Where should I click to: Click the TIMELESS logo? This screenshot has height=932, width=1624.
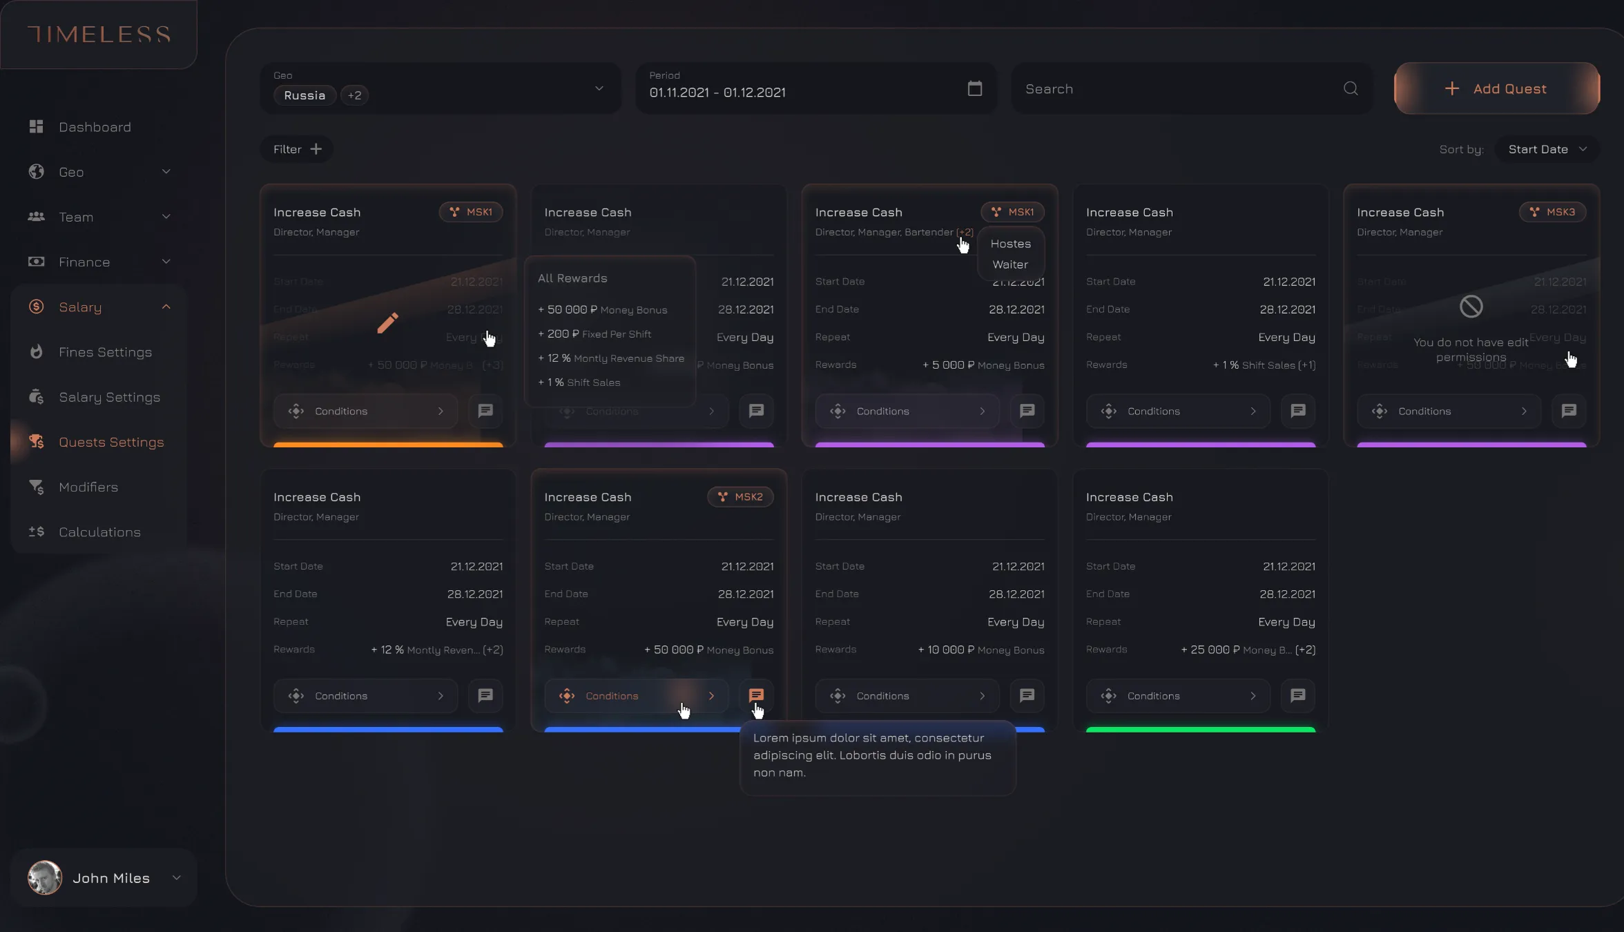pyautogui.click(x=99, y=35)
